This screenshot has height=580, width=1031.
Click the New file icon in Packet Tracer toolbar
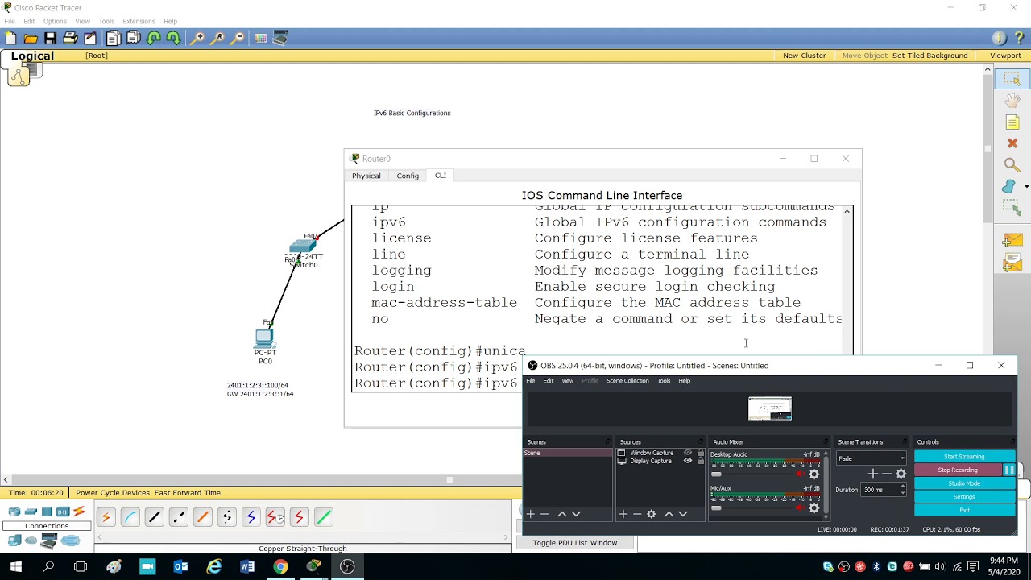point(10,38)
